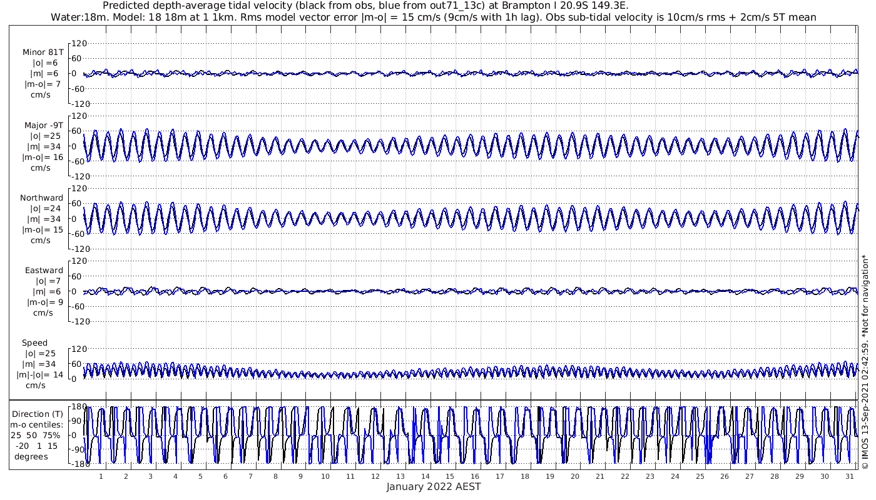This screenshot has width=876, height=500.
Task: Click day '19' on the date axis
Action: 549,476
